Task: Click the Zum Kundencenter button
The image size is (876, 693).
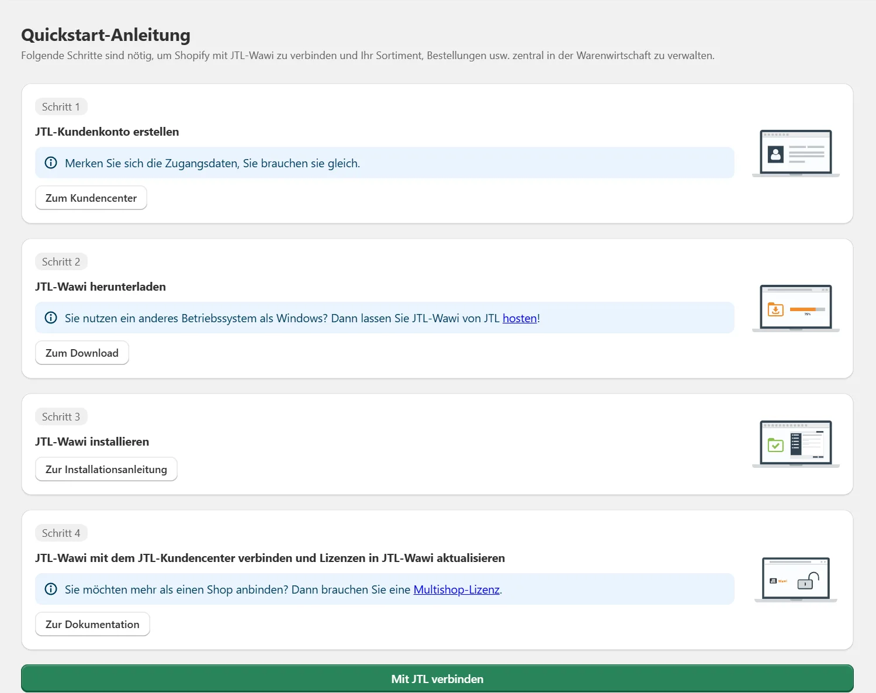Action: (x=91, y=198)
